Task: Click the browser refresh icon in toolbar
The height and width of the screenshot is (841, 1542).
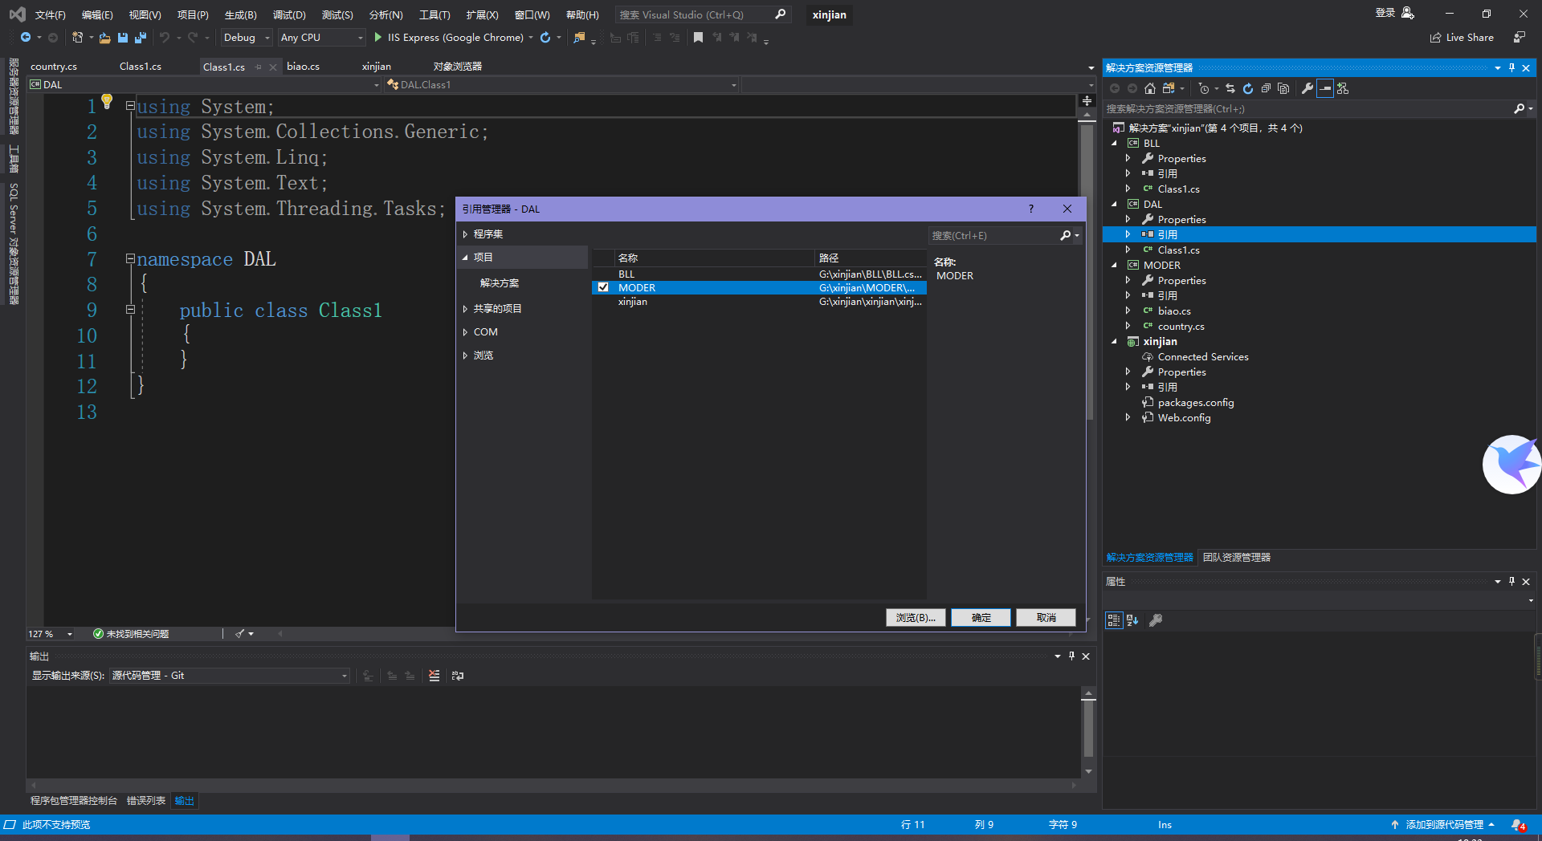Action: 545,38
